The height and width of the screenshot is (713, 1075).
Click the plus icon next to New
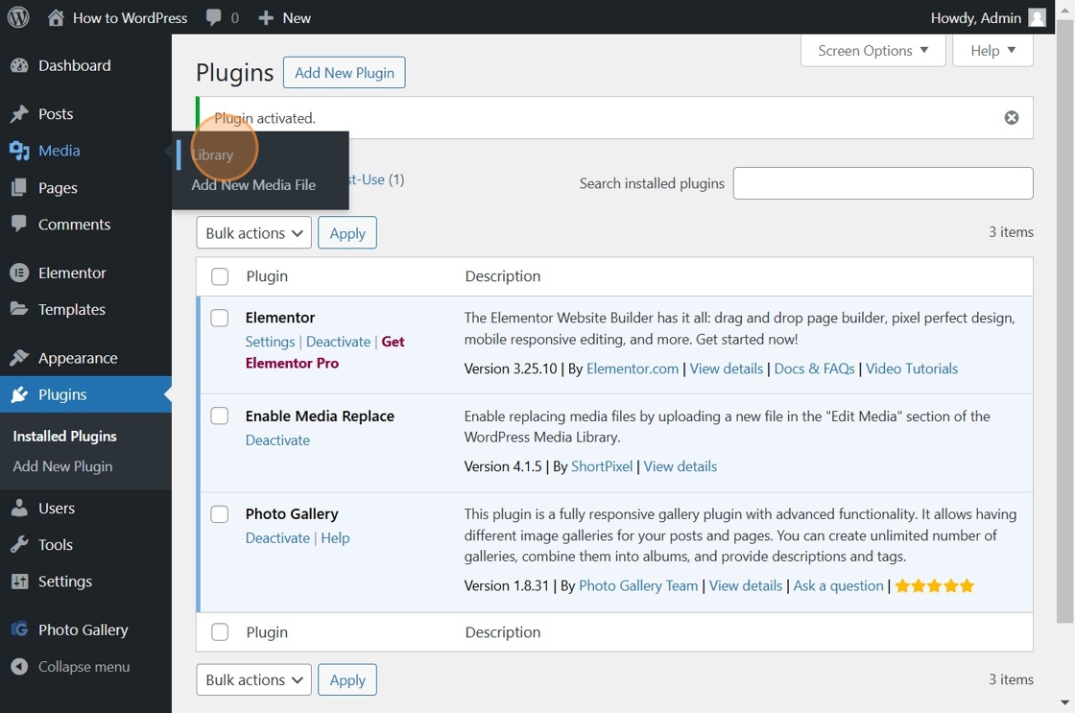point(266,18)
